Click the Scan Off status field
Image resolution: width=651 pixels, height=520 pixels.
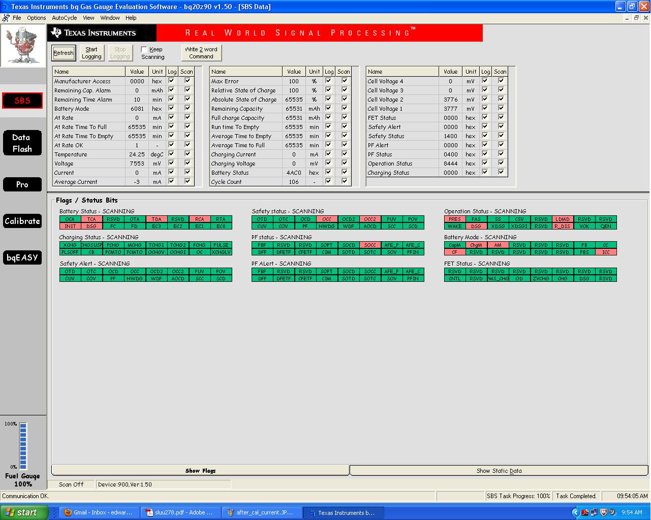tap(71, 484)
